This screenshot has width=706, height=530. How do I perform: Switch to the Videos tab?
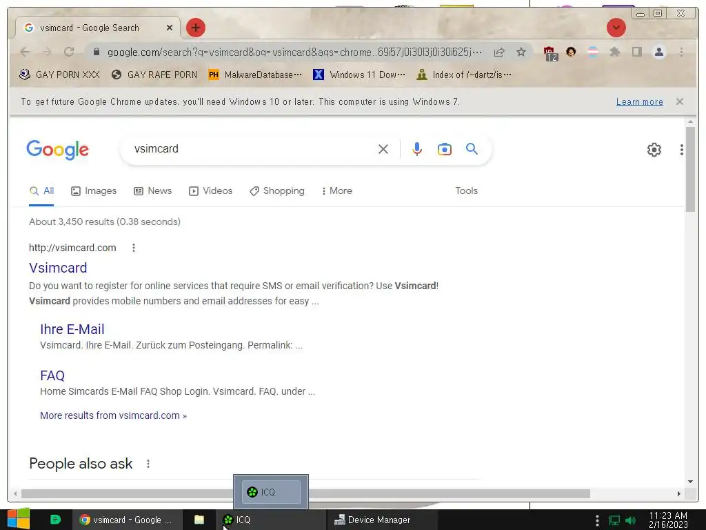[210, 191]
